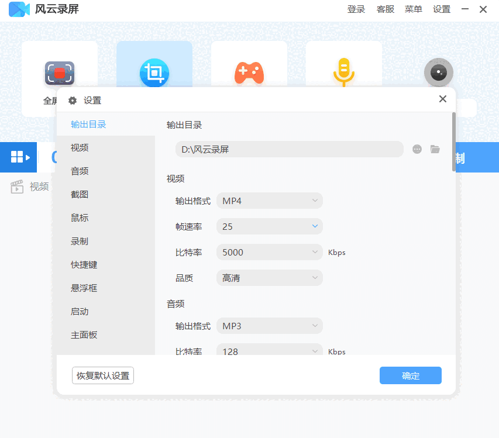
Task: Open the 品质 高清 dropdown
Action: tap(270, 278)
